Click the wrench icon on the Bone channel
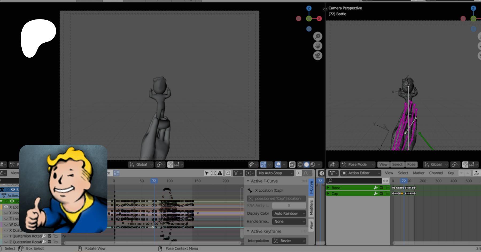Screen dimensions: 481x252 pos(375,188)
